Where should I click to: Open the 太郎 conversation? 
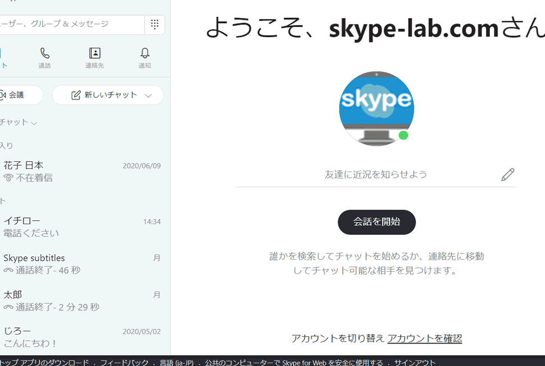click(82, 300)
